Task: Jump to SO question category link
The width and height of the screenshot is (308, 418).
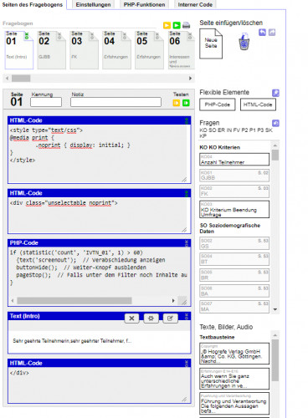Action: pos(212,130)
